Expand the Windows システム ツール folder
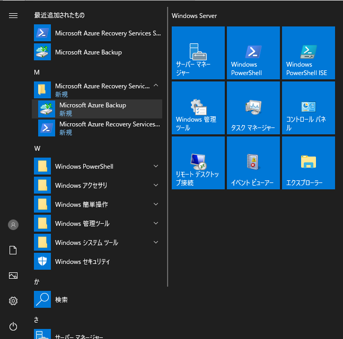 pos(98,242)
